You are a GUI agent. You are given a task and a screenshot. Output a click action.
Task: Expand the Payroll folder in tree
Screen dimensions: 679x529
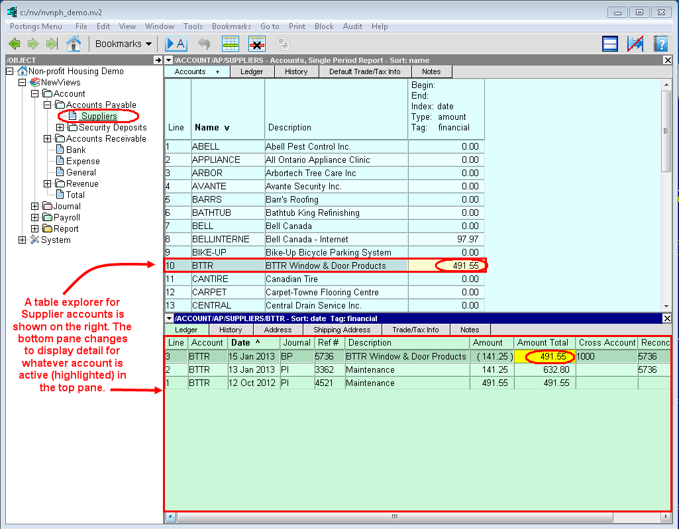35,217
